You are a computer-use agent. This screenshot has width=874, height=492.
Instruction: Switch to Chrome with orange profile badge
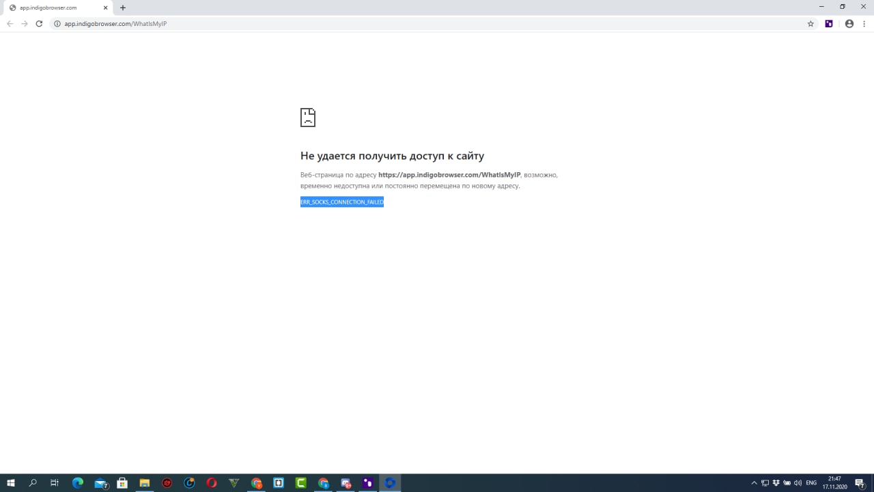pos(257,483)
